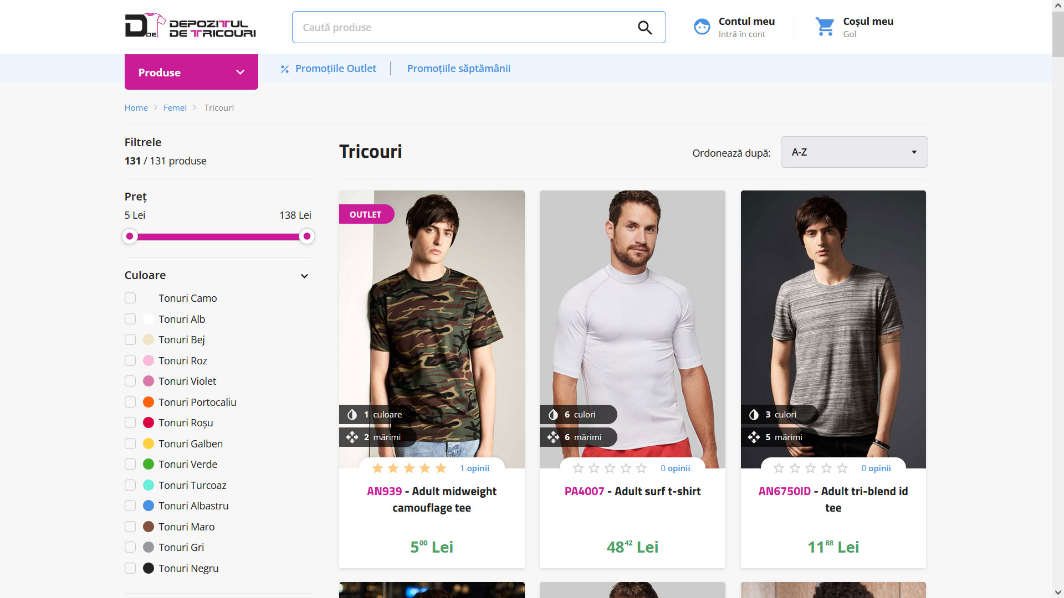Click the sizes icon on PA4007 card
The height and width of the screenshot is (598, 1064).
point(553,437)
